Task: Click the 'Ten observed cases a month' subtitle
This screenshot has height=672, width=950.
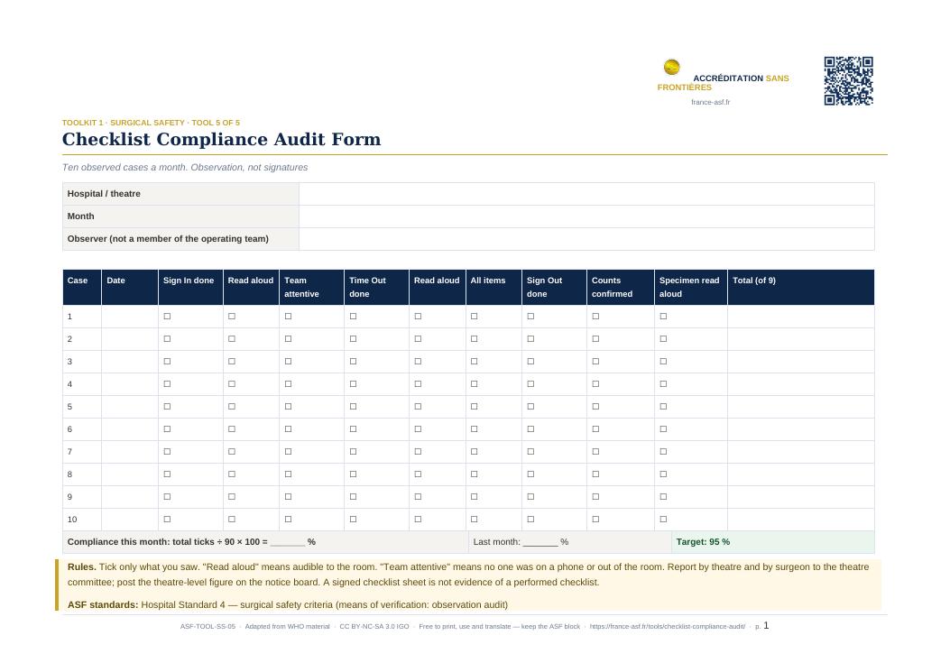Action: 185,167
